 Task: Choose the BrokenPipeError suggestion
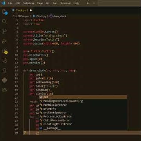coord(83,112)
